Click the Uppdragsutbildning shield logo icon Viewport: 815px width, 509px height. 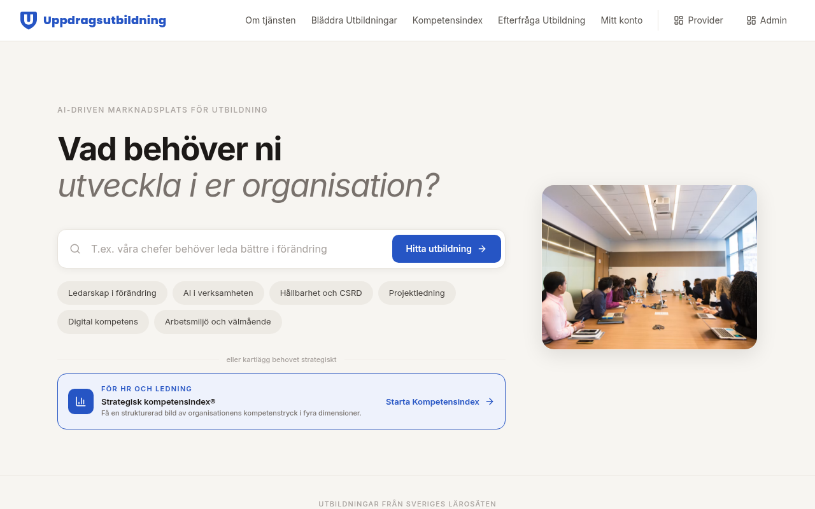29,20
